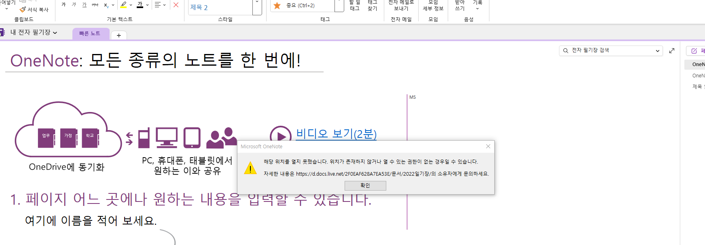Select the 제목 page in the page list
The height and width of the screenshot is (245, 705).
[695, 87]
